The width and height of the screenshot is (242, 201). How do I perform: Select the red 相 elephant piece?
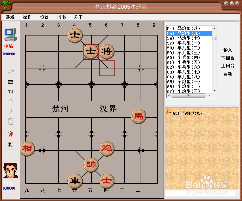tap(27, 149)
